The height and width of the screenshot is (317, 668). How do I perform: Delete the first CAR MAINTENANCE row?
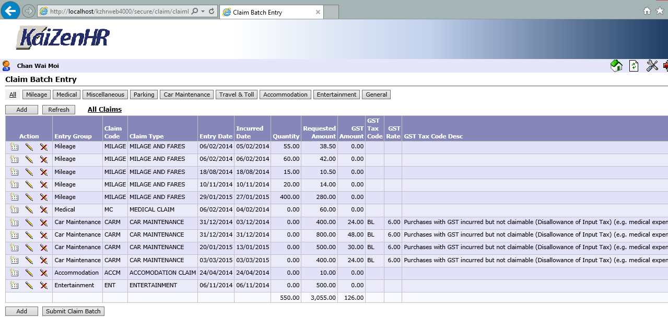pos(43,222)
